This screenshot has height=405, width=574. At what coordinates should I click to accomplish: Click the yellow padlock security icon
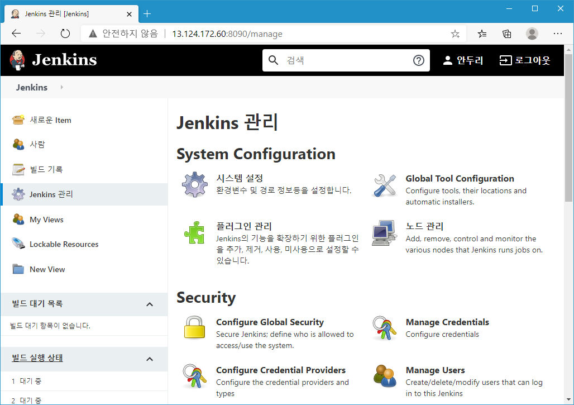(194, 327)
